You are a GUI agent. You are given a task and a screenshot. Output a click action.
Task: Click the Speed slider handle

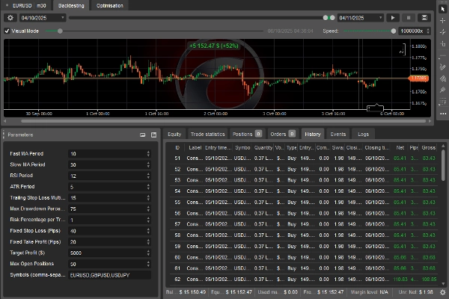coord(393,31)
